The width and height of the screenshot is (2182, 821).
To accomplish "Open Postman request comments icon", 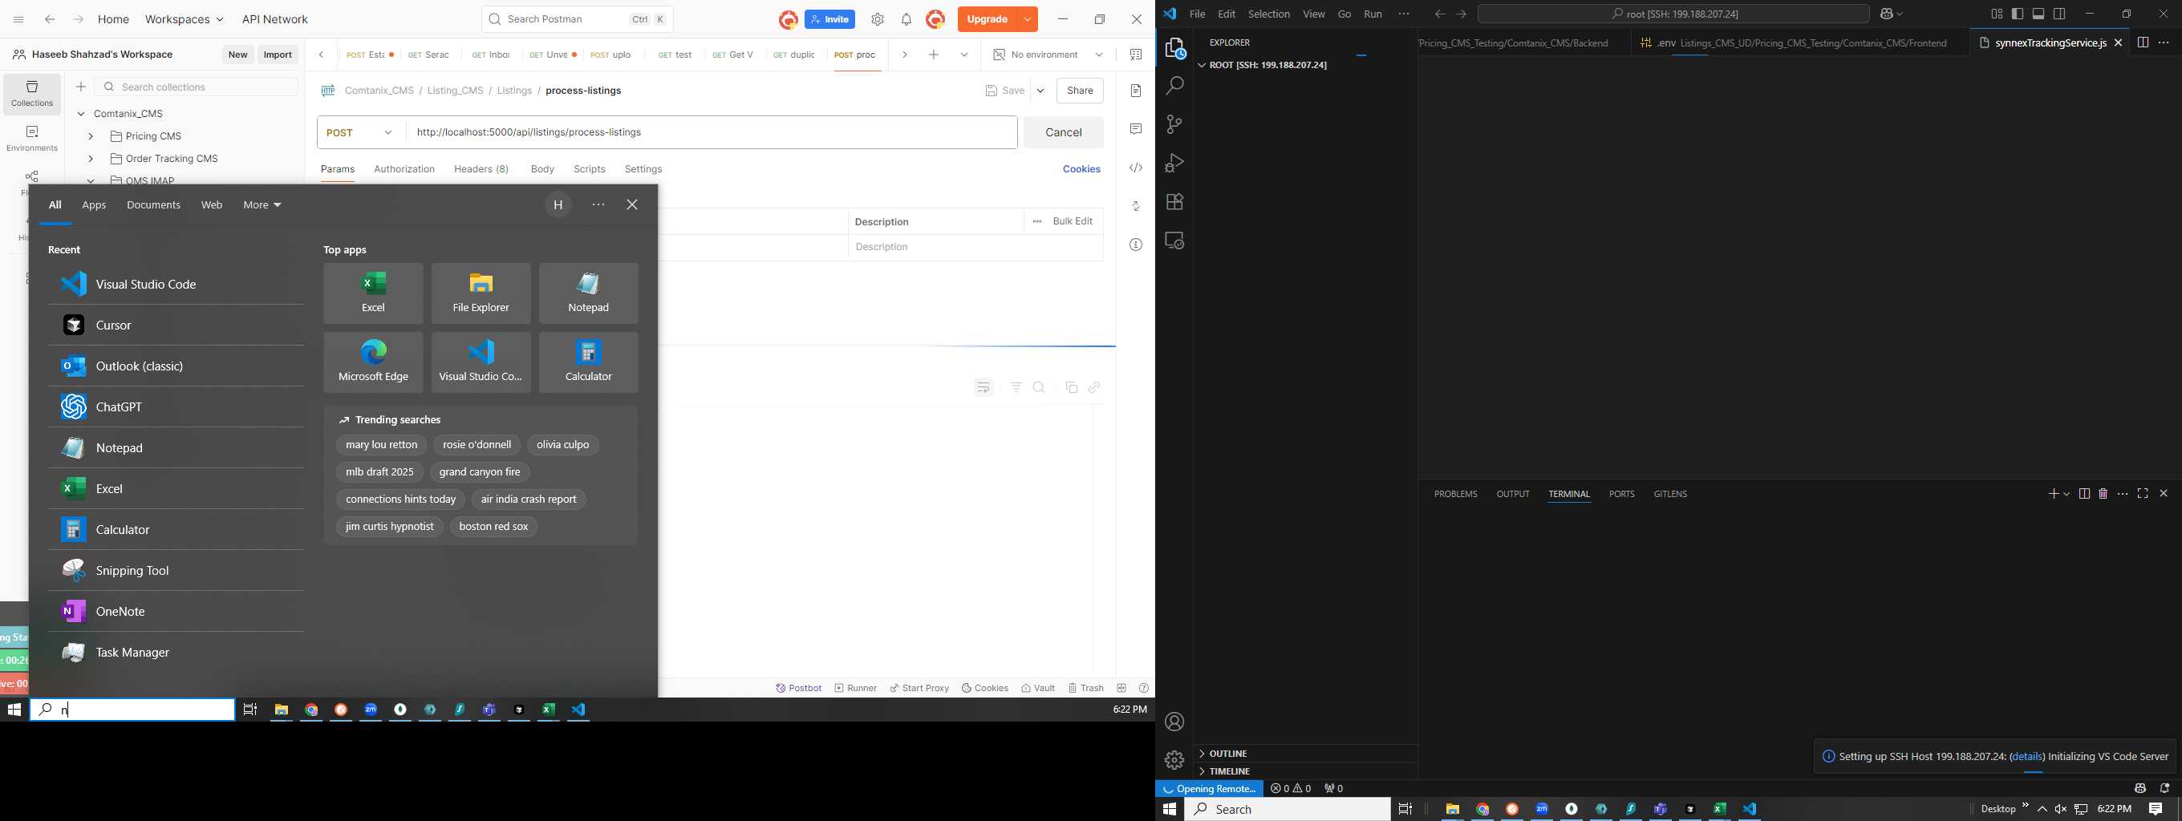I will pos(1136,128).
